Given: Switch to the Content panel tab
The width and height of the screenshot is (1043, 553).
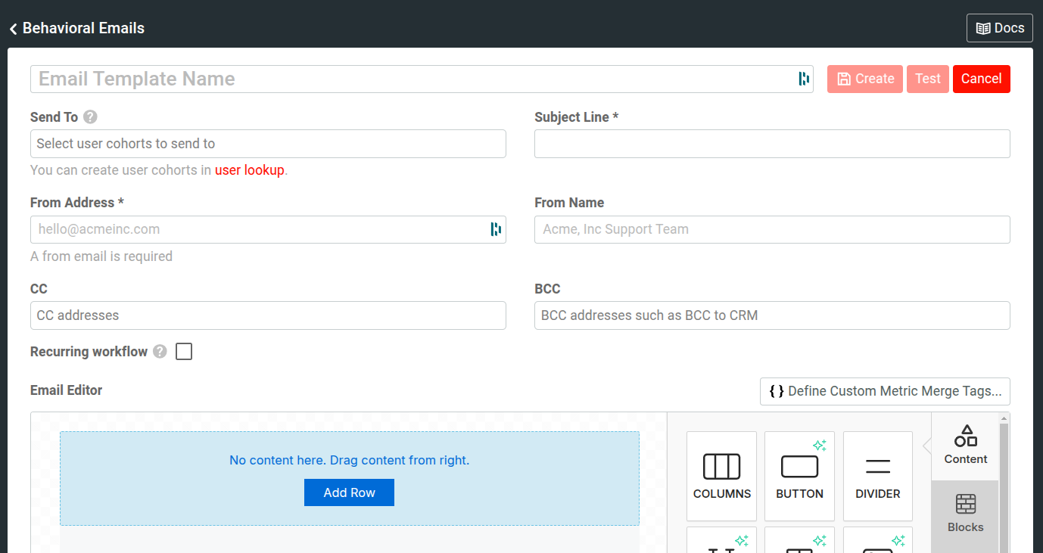Looking at the screenshot, I should pos(965,445).
